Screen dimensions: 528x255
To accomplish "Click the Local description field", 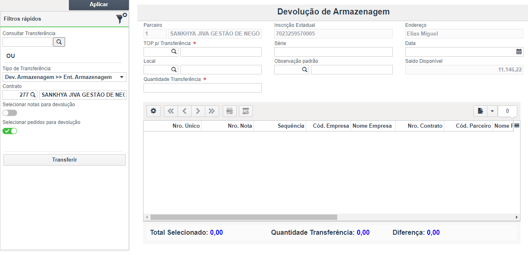I will tap(221, 69).
